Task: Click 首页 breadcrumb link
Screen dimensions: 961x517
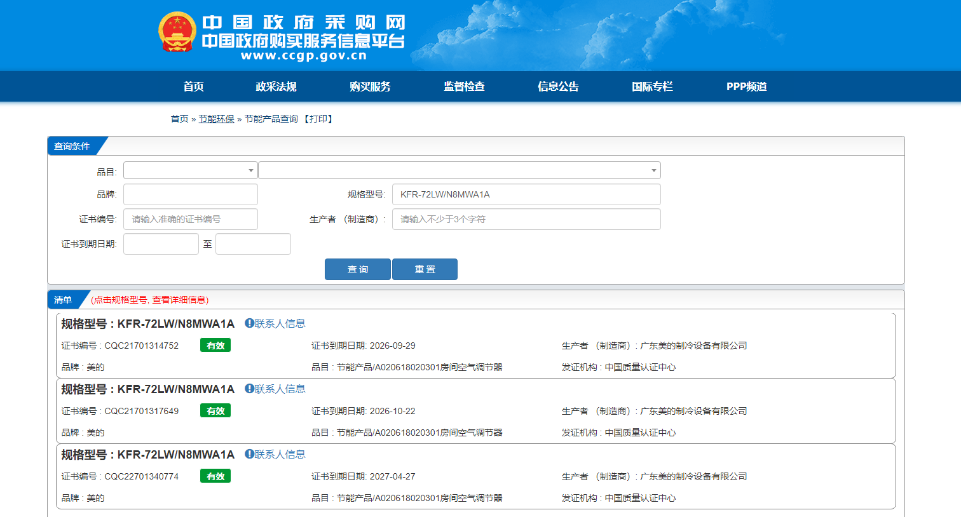Action: pos(180,119)
